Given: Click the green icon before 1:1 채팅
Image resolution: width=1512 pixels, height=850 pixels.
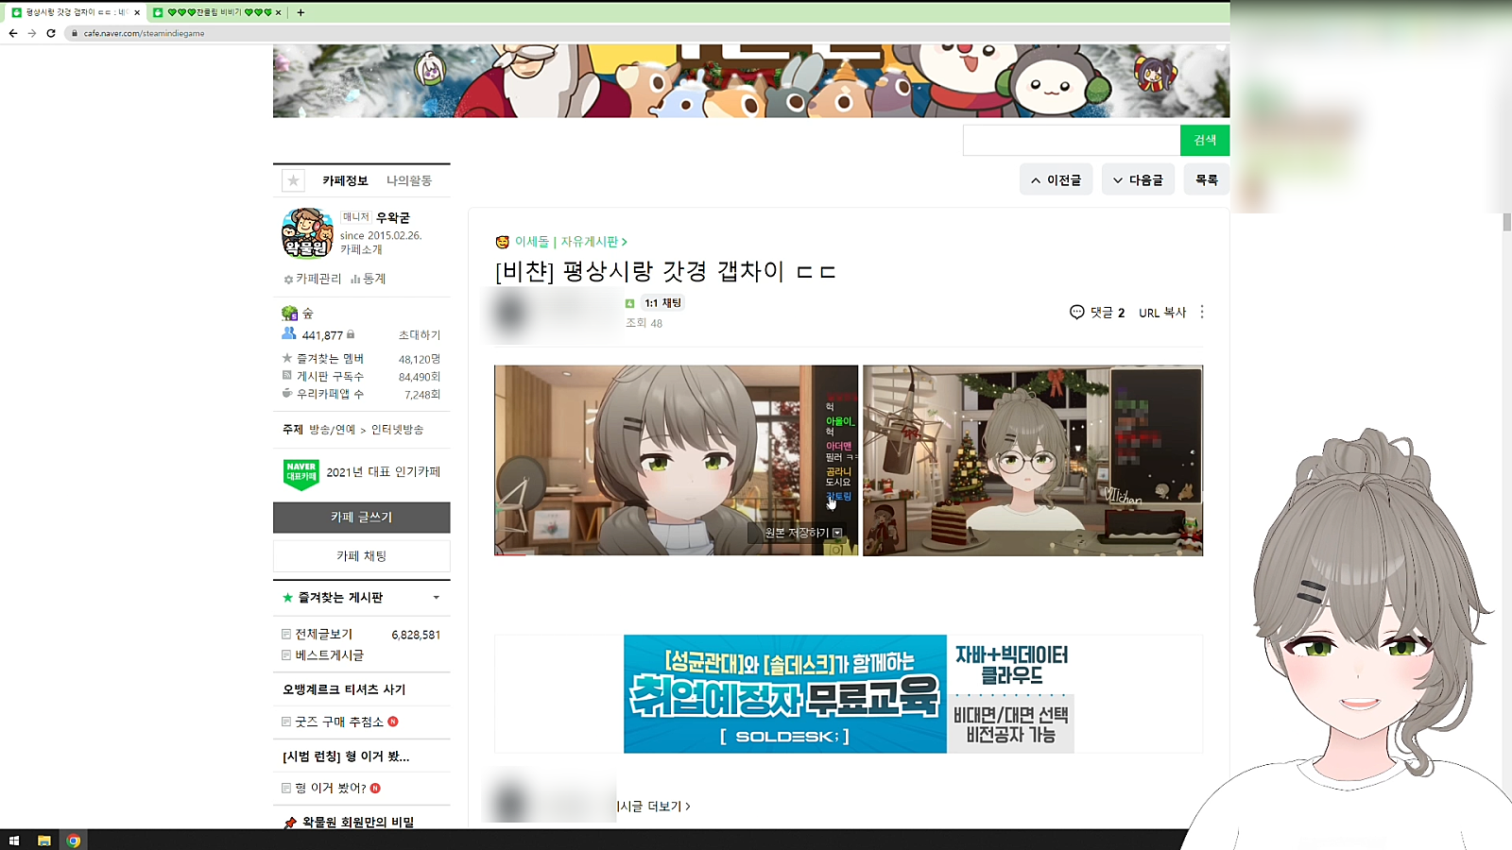Looking at the screenshot, I should 630,303.
